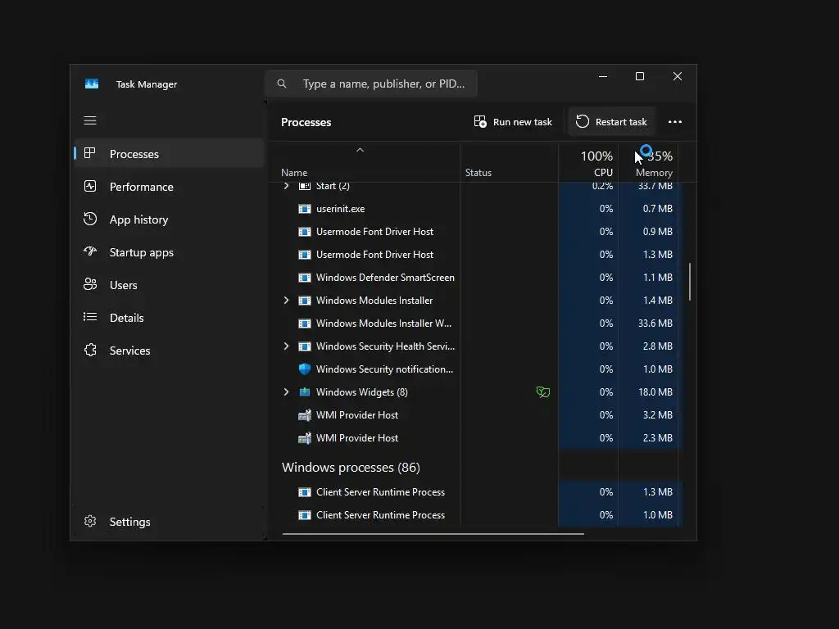Click the userinit.exe process icon
Image resolution: width=839 pixels, height=629 pixels.
tap(305, 209)
